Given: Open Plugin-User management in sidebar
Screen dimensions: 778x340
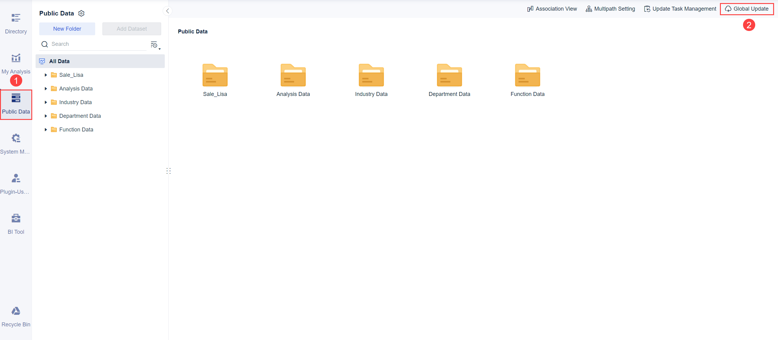Looking at the screenshot, I should [16, 183].
